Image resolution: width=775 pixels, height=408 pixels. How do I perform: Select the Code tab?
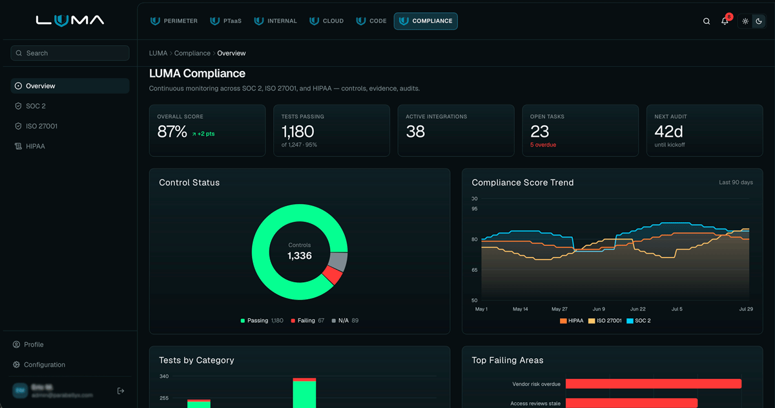pos(371,21)
